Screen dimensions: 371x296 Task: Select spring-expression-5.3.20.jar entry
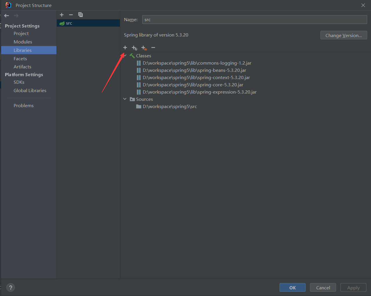tap(200, 92)
